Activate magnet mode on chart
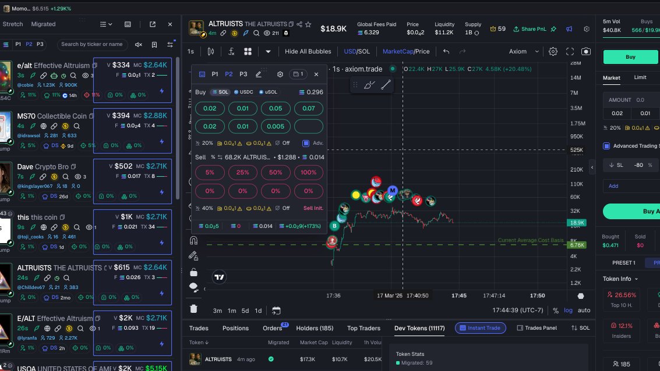 (x=193, y=240)
